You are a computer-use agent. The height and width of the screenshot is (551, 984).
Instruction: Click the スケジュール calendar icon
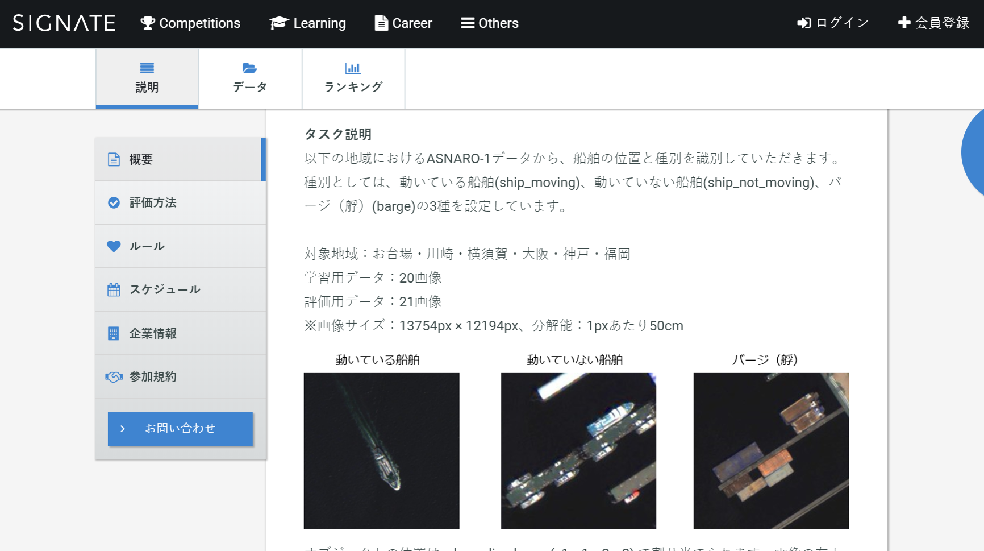tap(114, 290)
